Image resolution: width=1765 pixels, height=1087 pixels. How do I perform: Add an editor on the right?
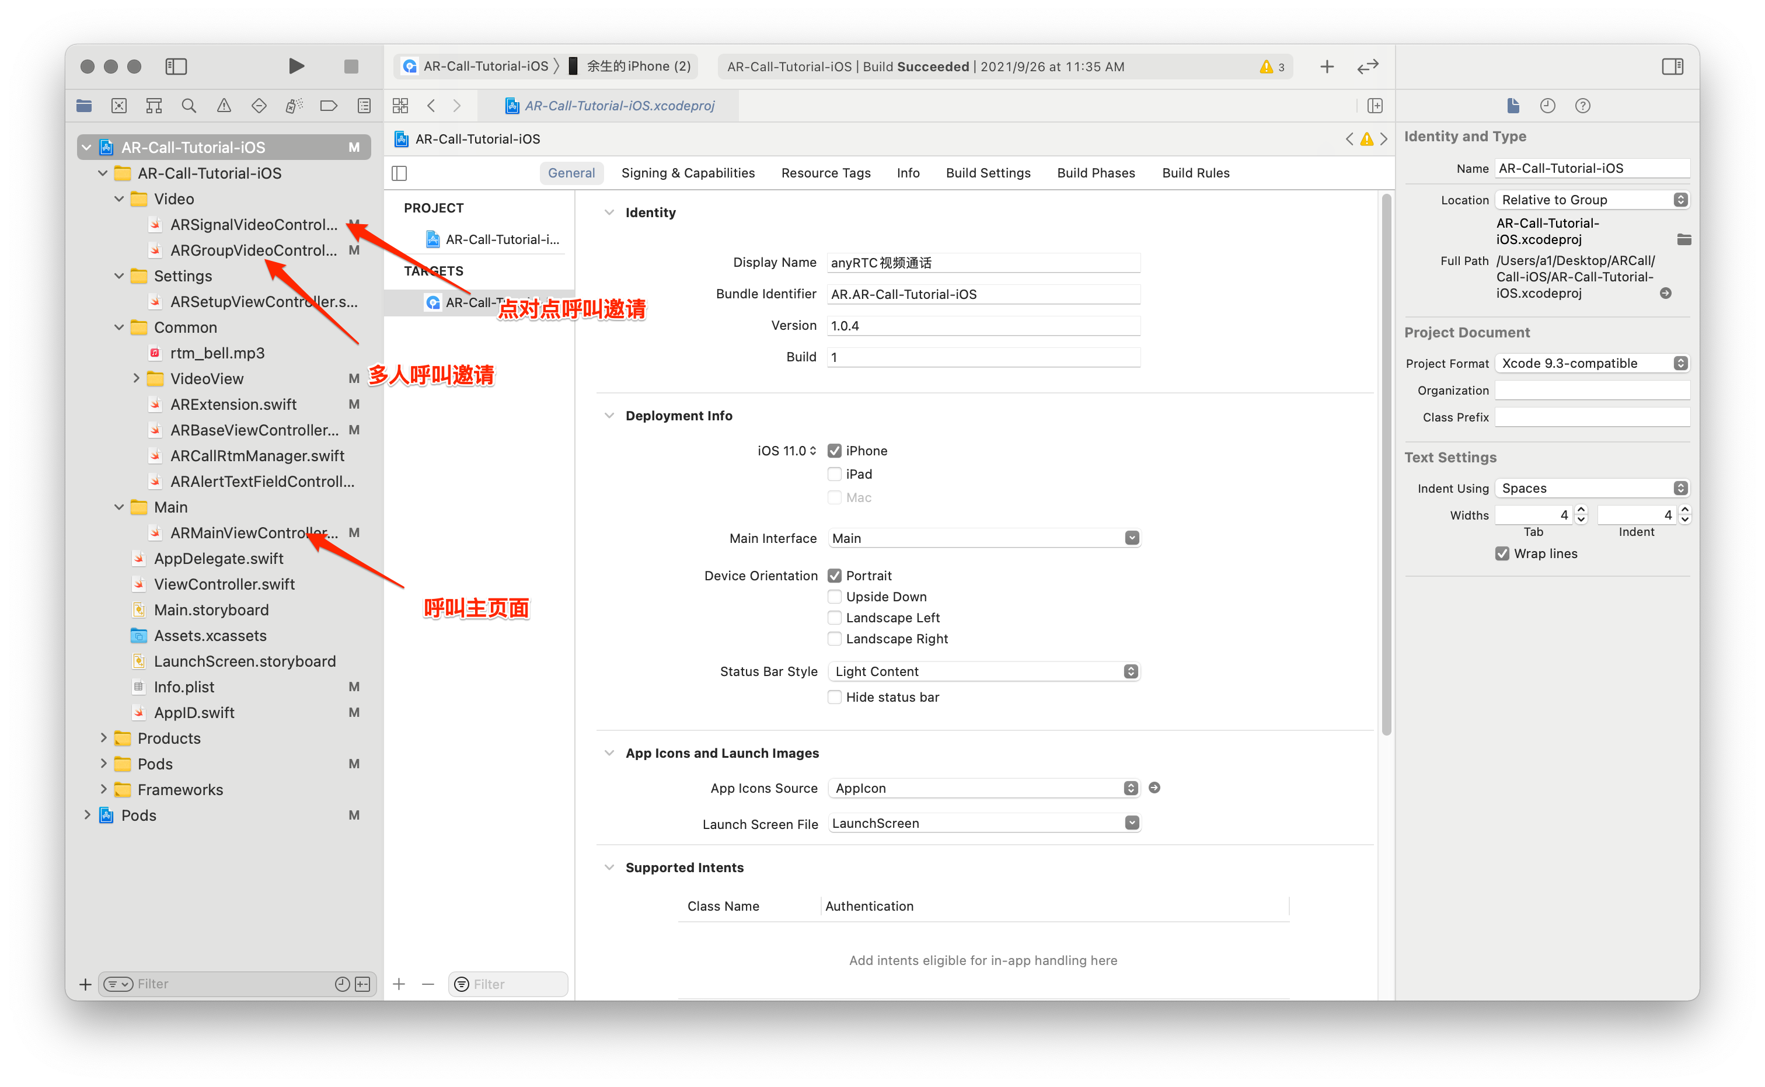(x=1375, y=106)
